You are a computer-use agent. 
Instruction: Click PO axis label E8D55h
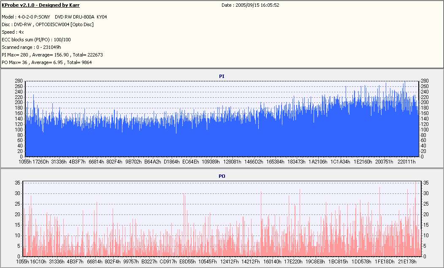tap(187, 262)
